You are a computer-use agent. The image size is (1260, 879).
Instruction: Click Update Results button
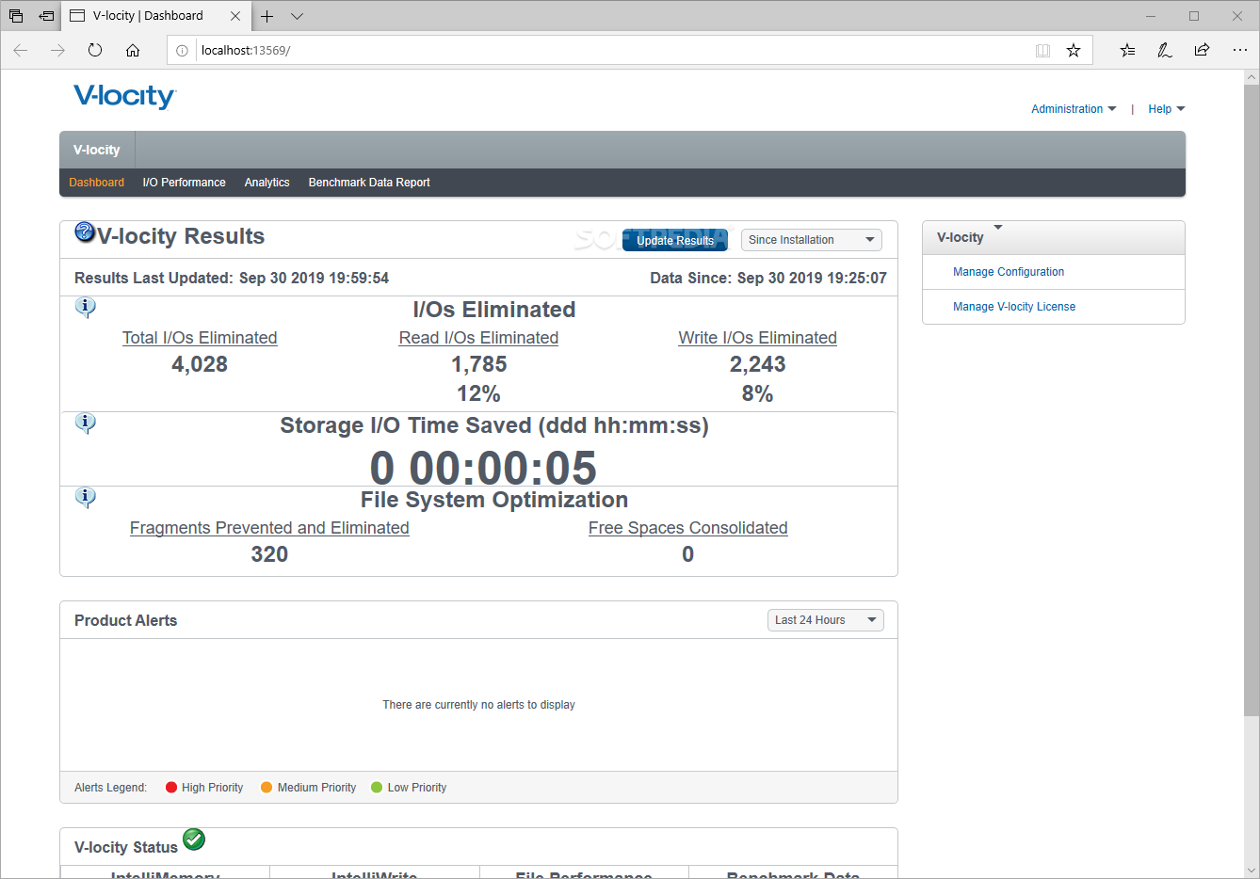coord(675,240)
